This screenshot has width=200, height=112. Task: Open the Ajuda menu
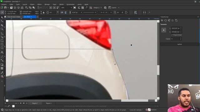point(86,4)
